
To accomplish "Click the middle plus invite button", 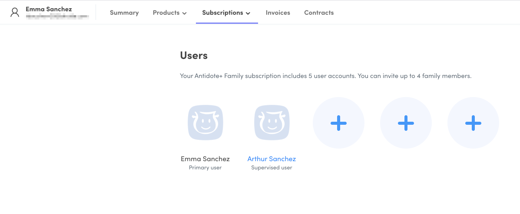I will tap(406, 123).
